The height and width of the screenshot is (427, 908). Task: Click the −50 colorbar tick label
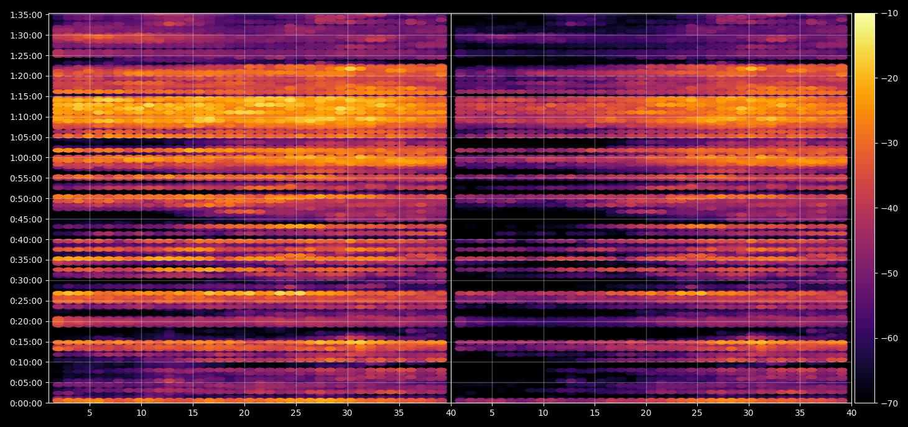(888, 273)
